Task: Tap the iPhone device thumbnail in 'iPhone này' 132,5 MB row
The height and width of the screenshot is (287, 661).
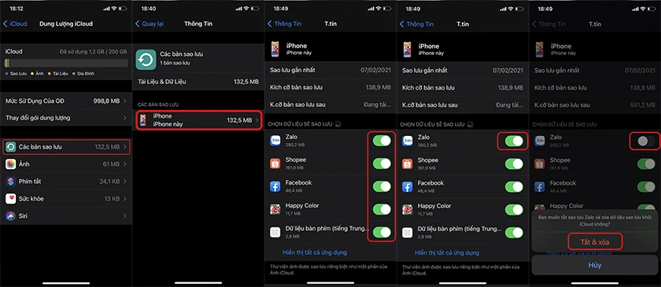Action: point(143,120)
